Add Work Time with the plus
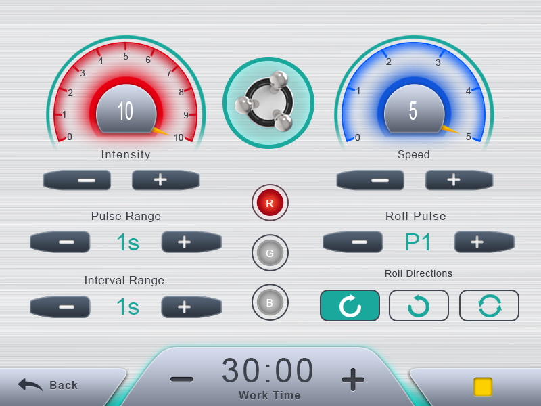541x406 pixels. (352, 380)
